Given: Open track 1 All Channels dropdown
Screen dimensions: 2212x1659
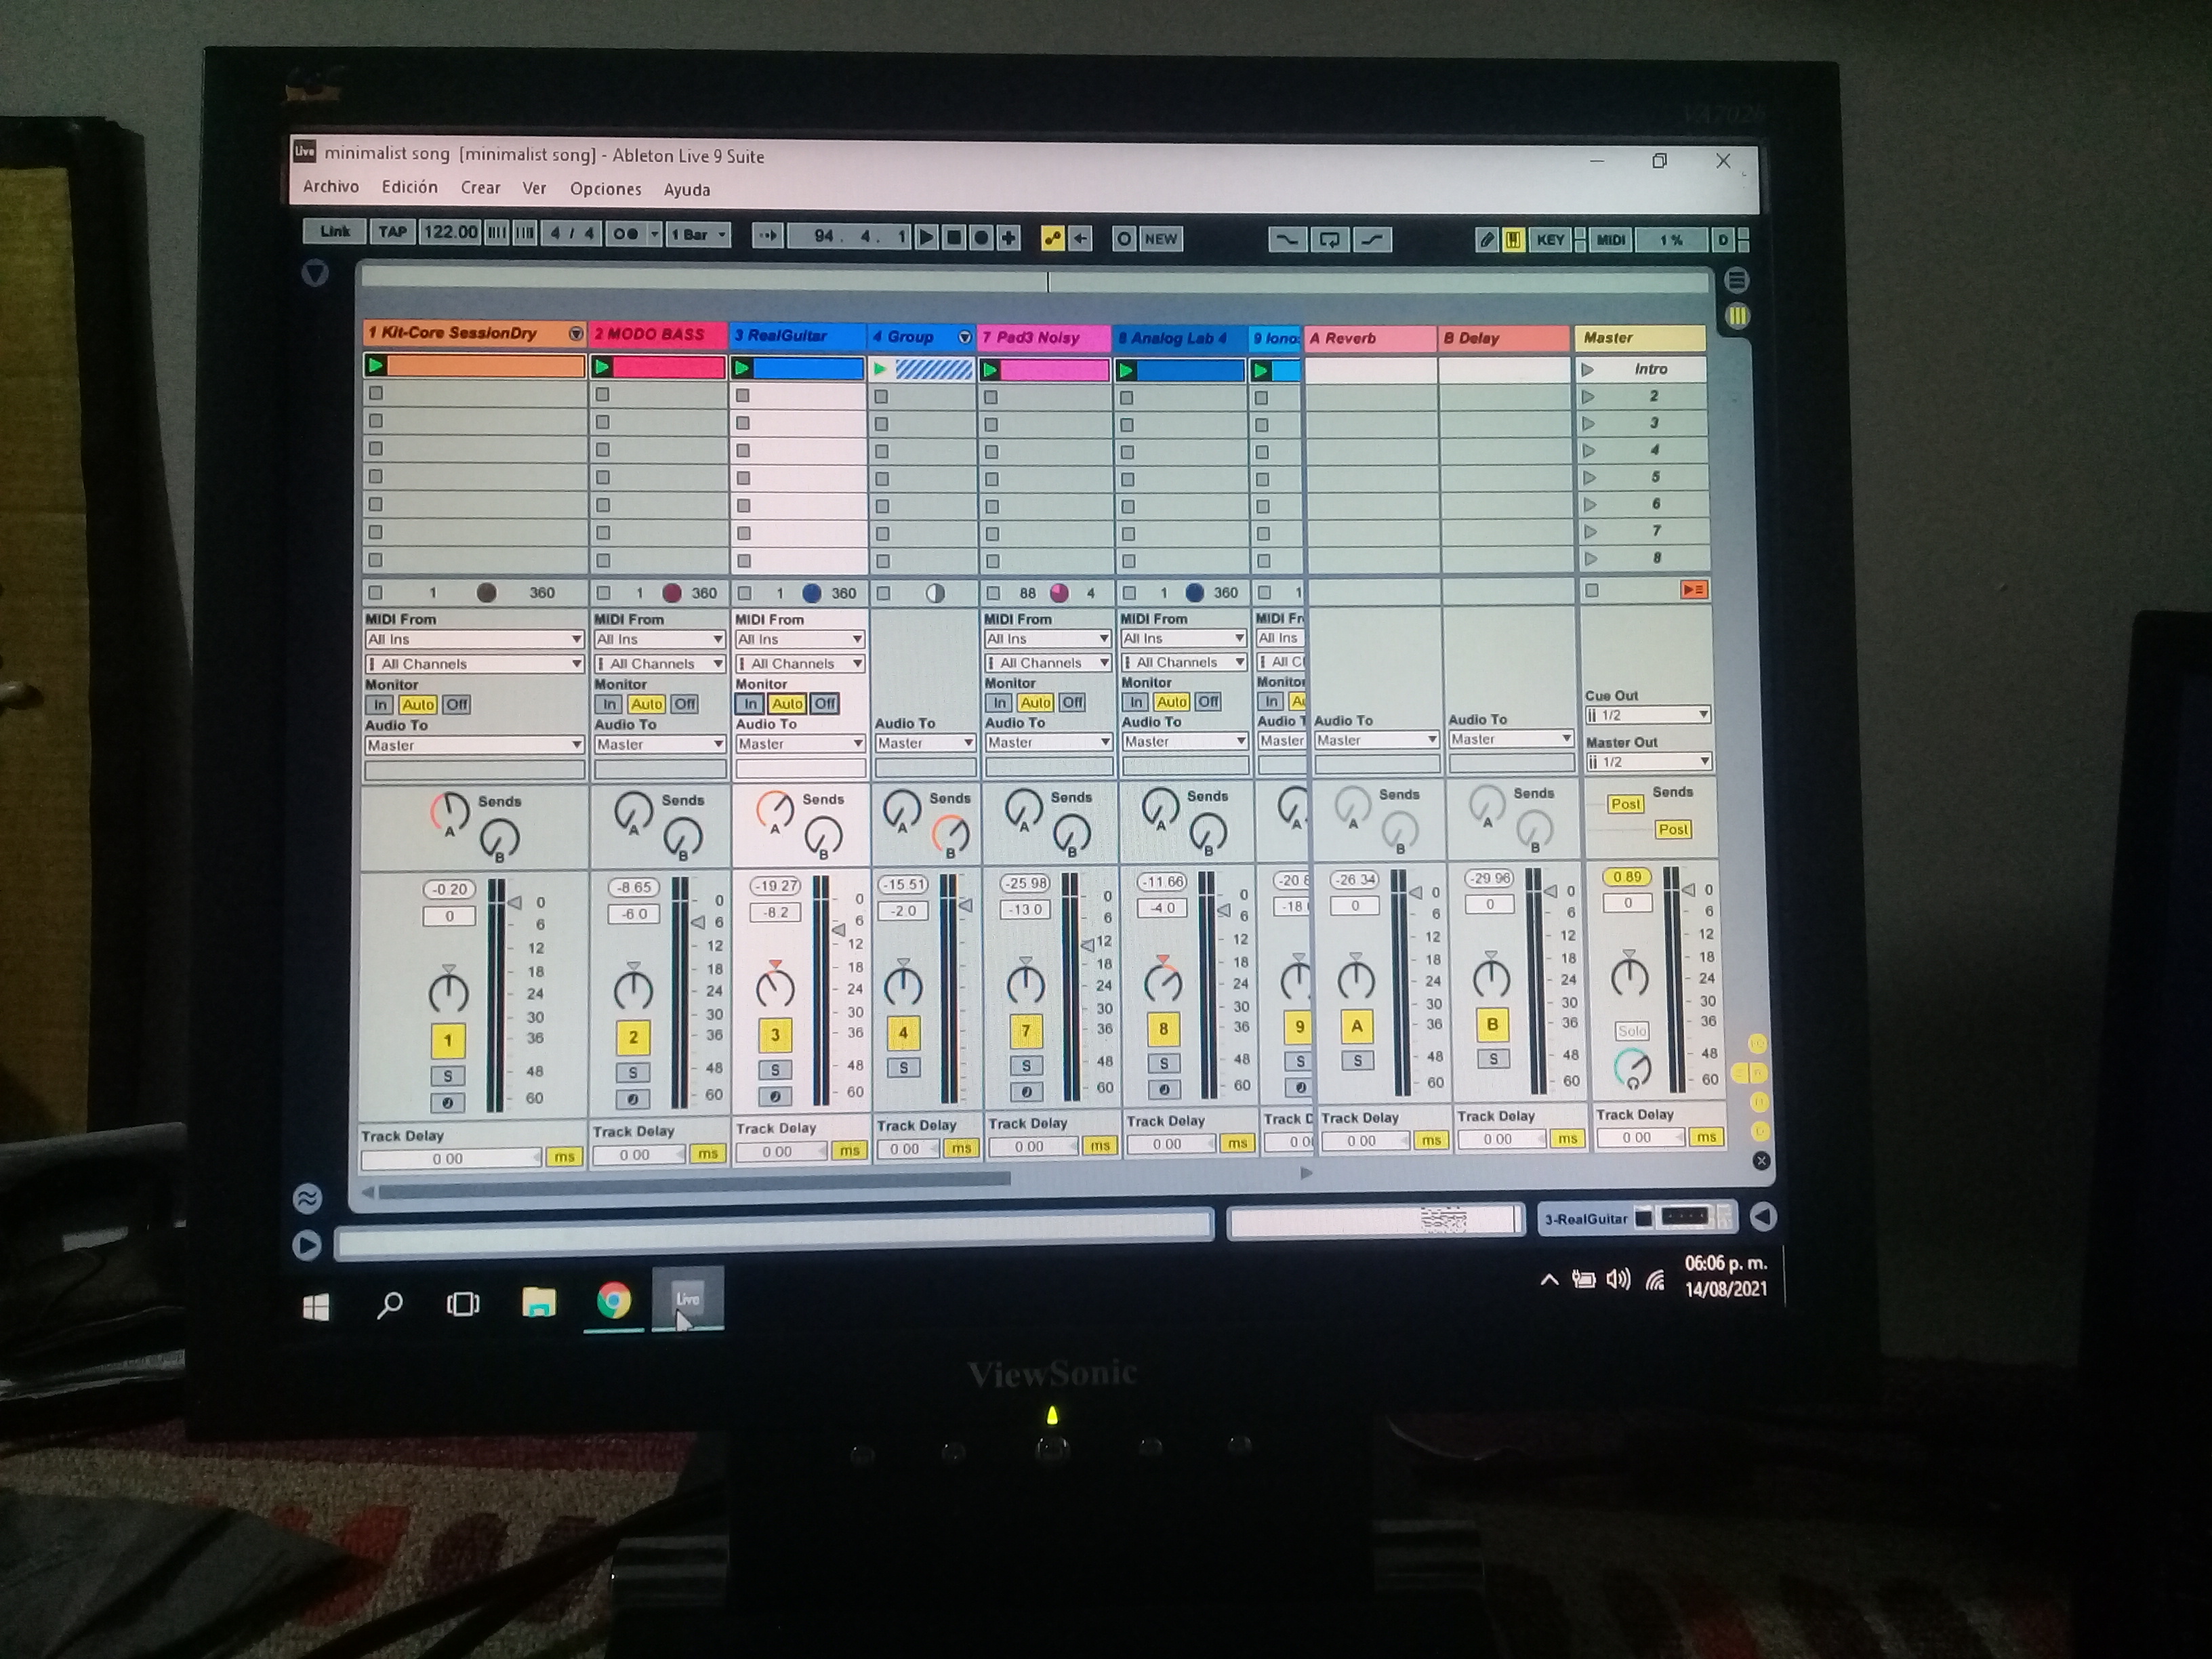Looking at the screenshot, I should [474, 663].
